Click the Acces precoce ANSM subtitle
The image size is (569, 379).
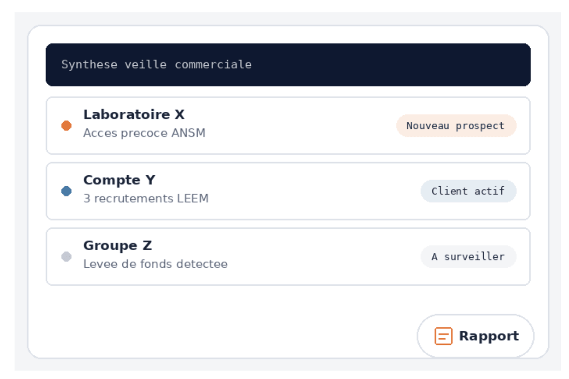point(145,133)
